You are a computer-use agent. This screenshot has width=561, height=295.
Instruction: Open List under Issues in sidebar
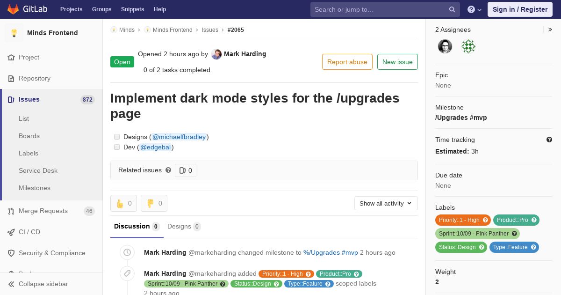pyautogui.click(x=24, y=118)
